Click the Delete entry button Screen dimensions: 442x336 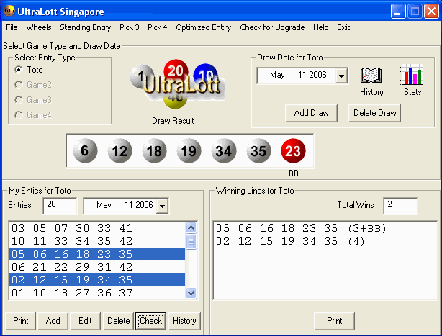click(x=118, y=321)
